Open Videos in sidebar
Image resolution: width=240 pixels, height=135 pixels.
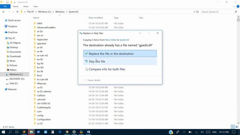13,70
